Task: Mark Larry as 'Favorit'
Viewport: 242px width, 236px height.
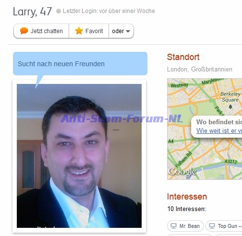Action: [x=94, y=31]
